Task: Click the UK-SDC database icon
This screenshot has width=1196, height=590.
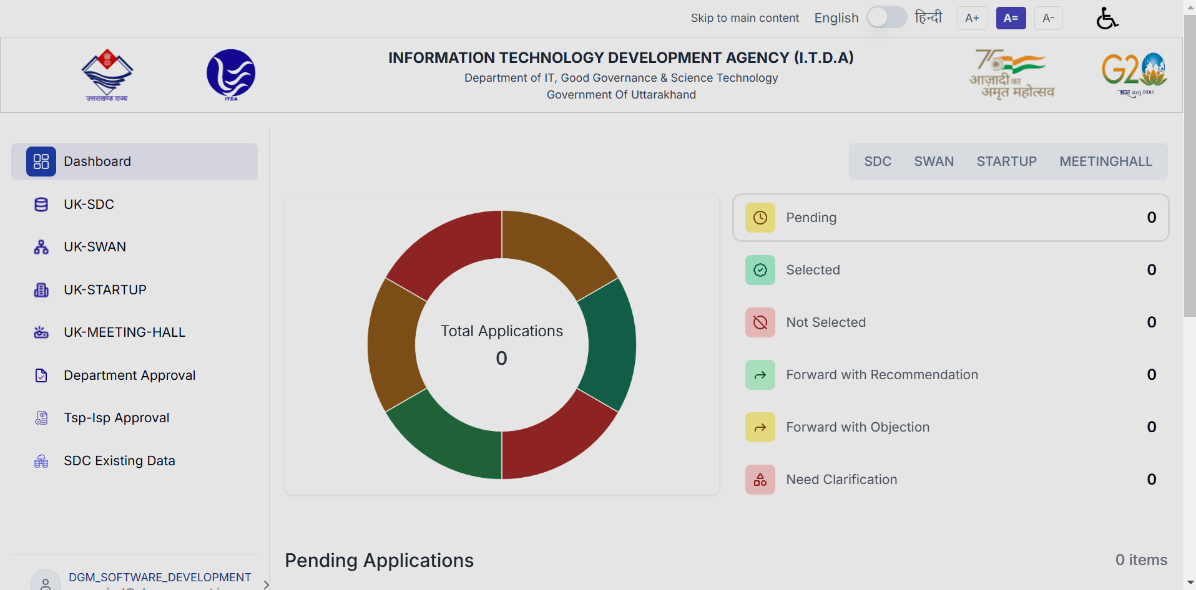Action: [41, 205]
